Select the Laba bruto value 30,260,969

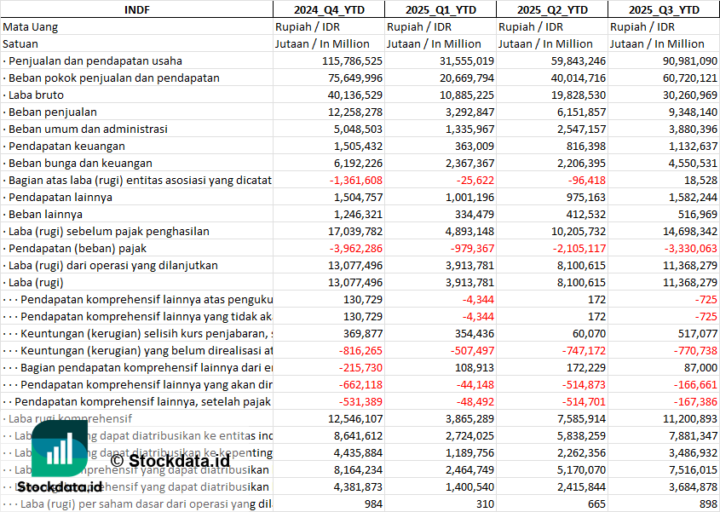(690, 95)
